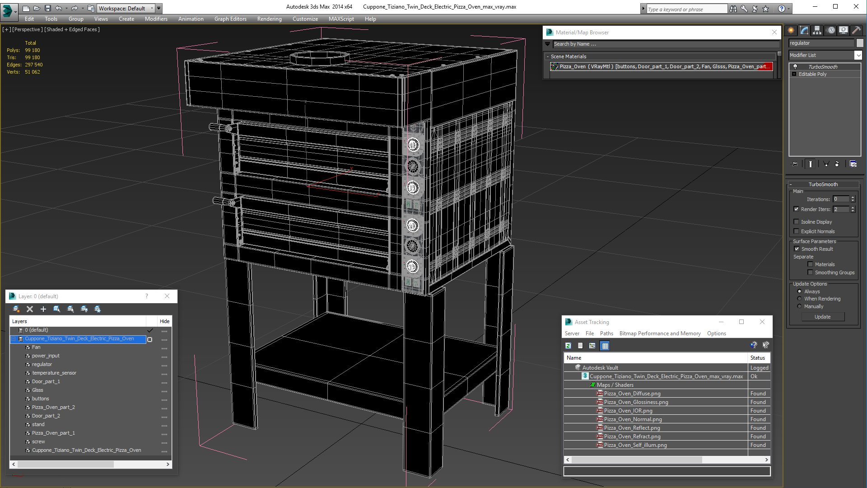
Task: Click Refresh icon in Asset Tracking
Action: point(568,346)
